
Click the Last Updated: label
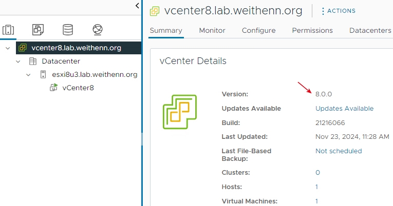pos(245,137)
